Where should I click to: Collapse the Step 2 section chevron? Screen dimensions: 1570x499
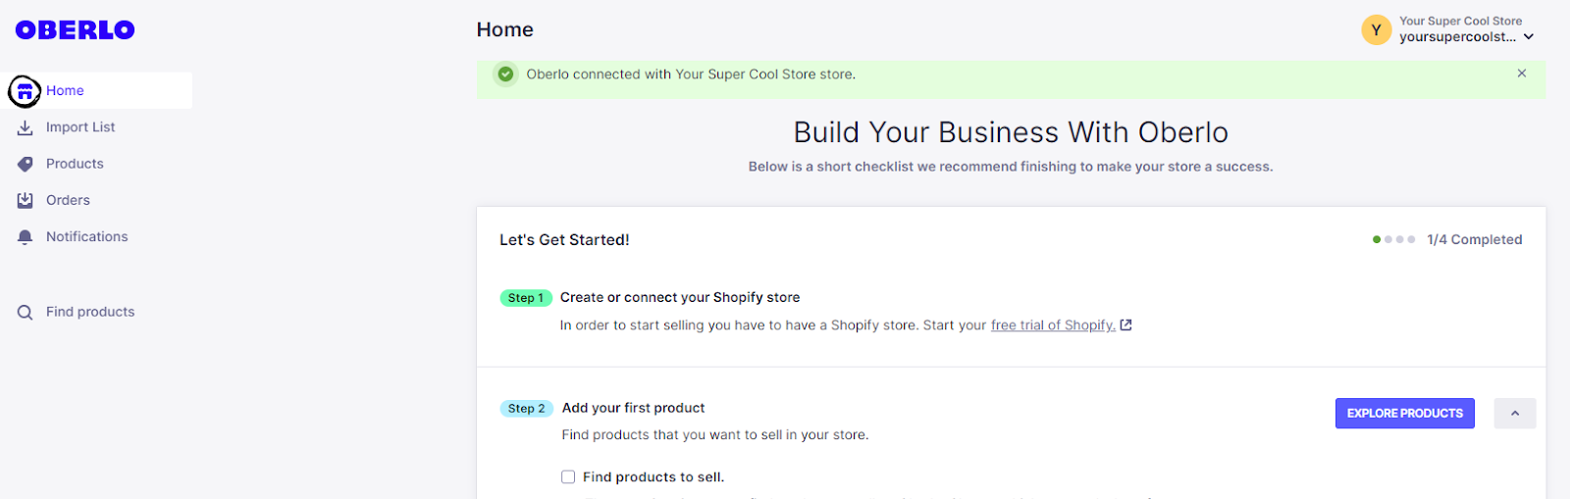pos(1515,414)
